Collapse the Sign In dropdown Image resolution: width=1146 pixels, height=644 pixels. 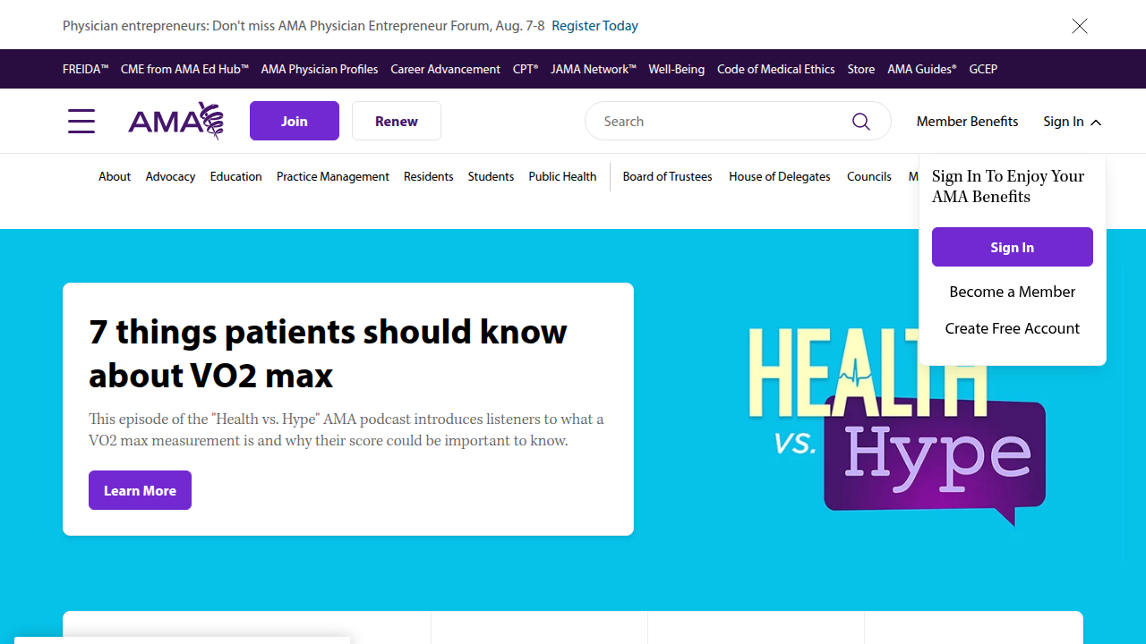click(x=1072, y=121)
